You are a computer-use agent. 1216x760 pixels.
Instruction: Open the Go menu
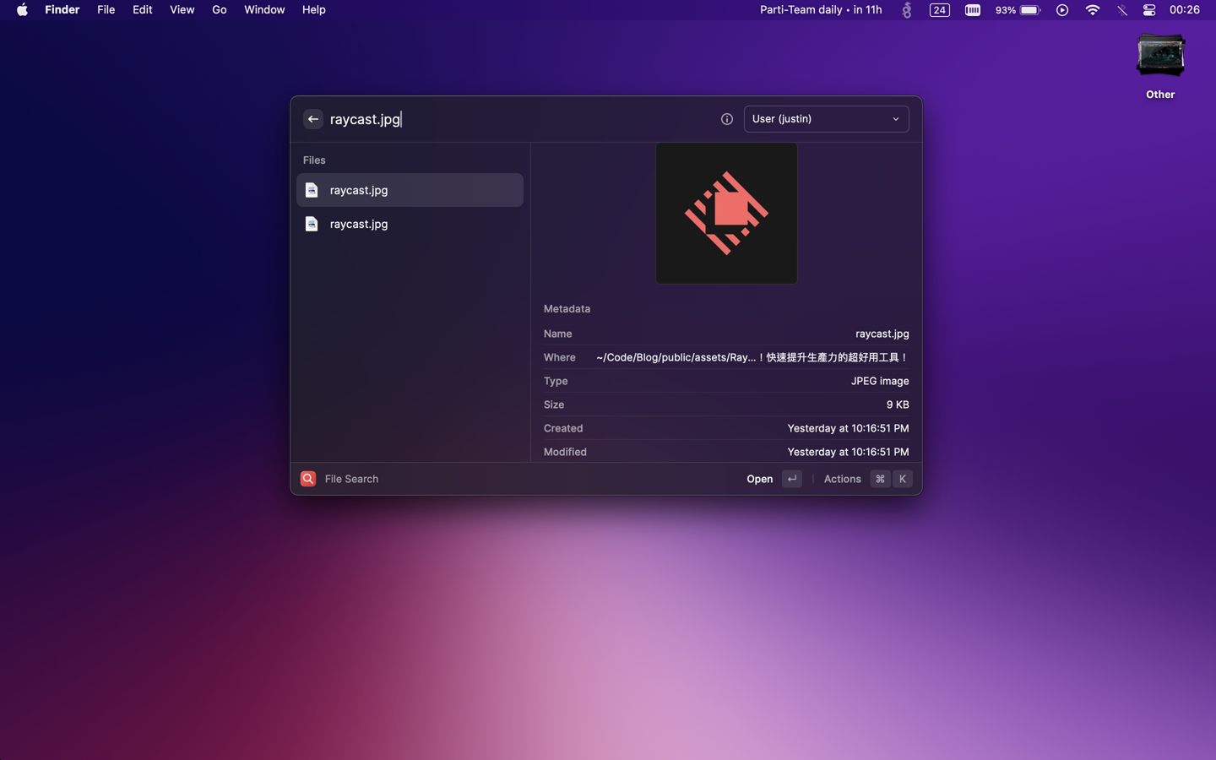(x=219, y=10)
